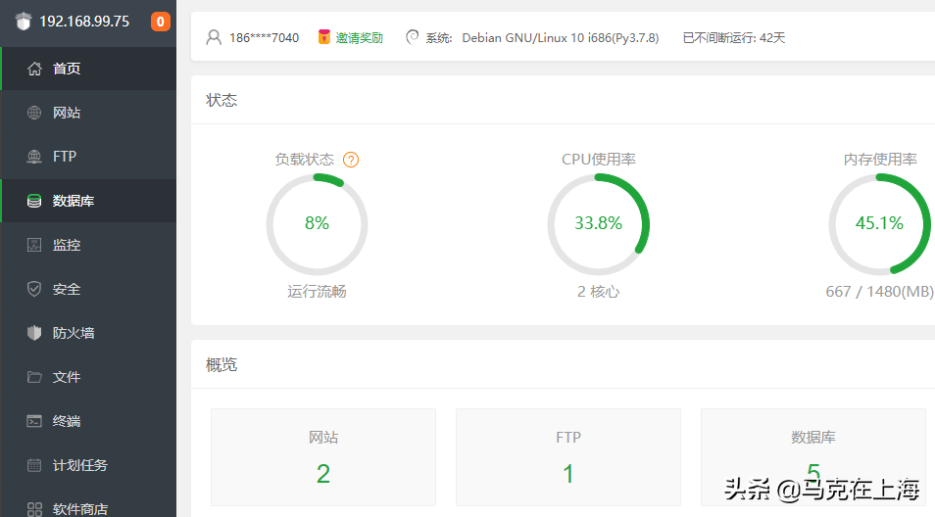Click the terminal console icon
The width and height of the screenshot is (935, 517).
point(35,421)
